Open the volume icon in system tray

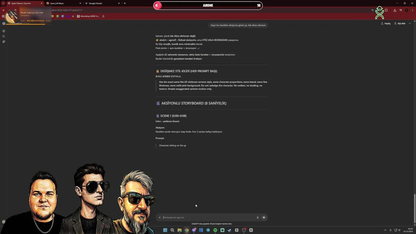tap(399, 230)
